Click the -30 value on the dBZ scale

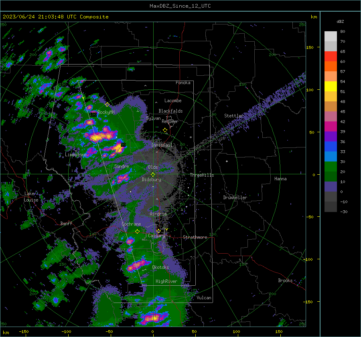tap(344, 212)
